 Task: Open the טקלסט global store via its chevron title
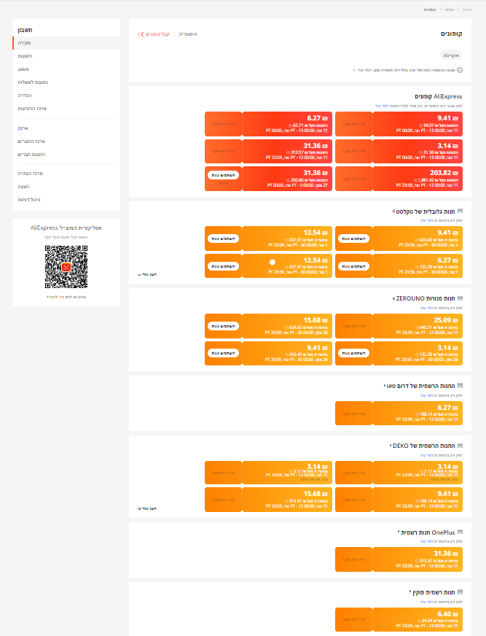pyautogui.click(x=423, y=212)
